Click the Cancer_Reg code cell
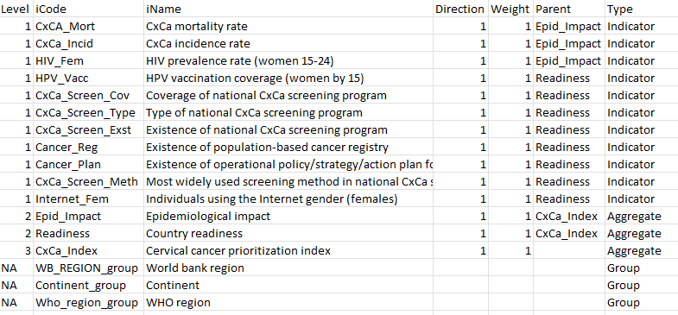 tap(88, 148)
